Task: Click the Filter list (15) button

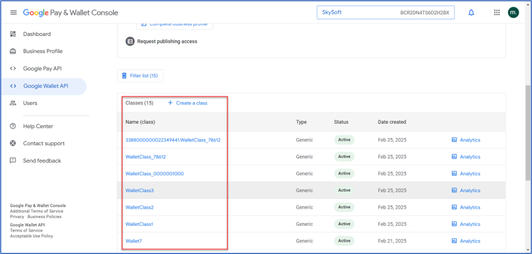Action: click(140, 75)
